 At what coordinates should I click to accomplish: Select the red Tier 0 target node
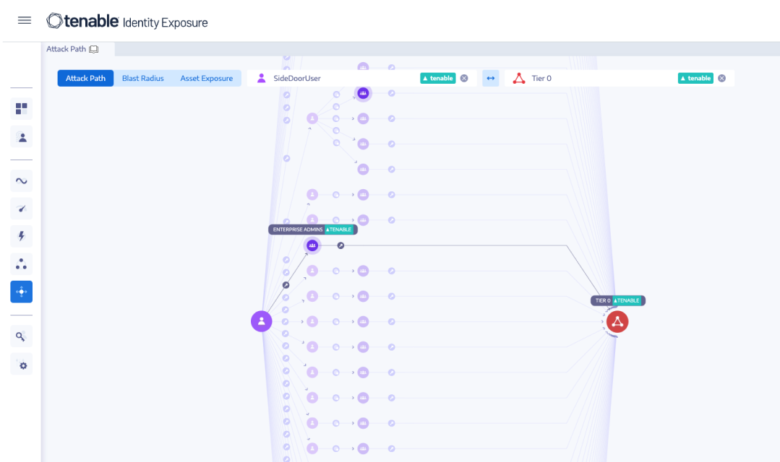click(x=617, y=321)
